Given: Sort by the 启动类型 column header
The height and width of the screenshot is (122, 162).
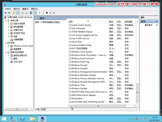Looking at the screenshot, I should pyautogui.click(x=130, y=22).
